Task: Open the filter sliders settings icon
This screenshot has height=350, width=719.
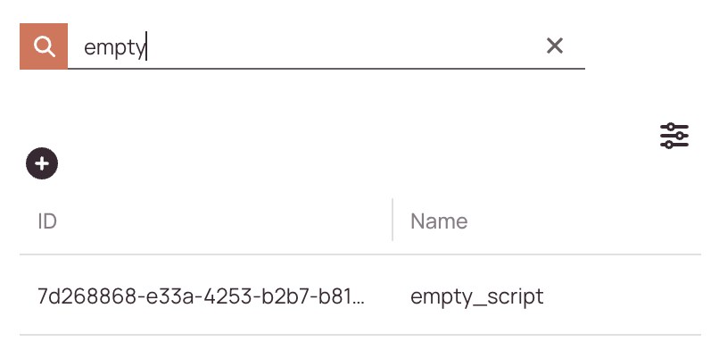Action: [x=674, y=136]
